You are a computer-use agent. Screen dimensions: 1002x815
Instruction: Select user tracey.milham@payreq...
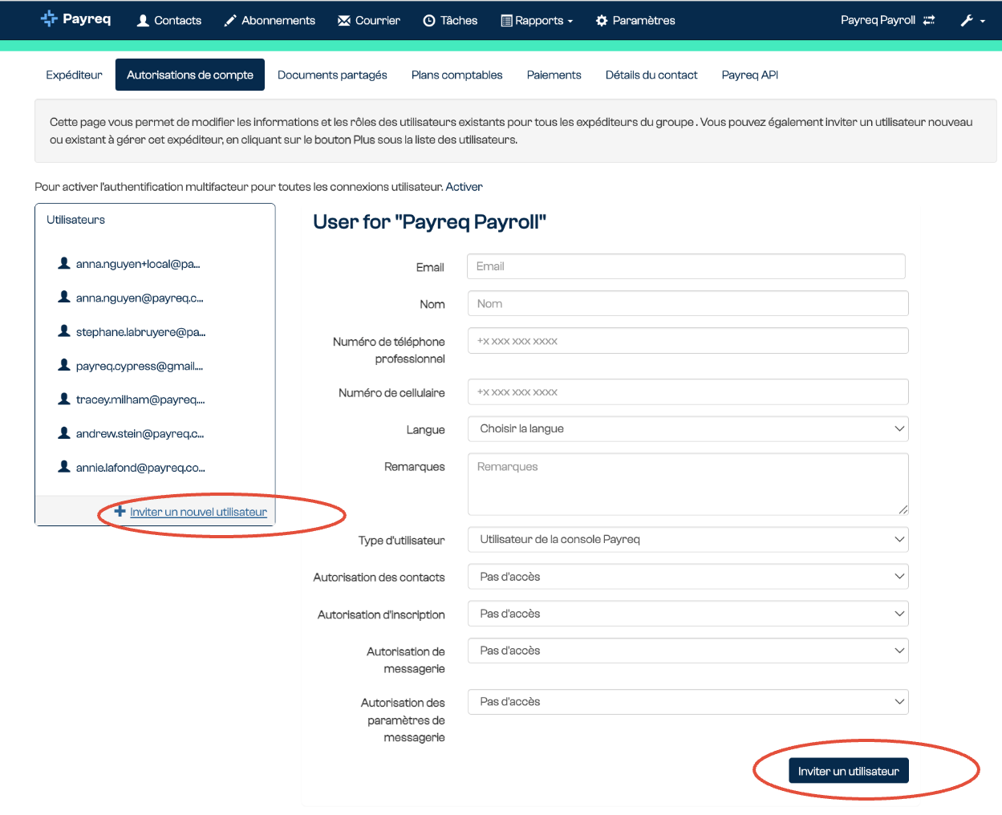pyautogui.click(x=140, y=399)
